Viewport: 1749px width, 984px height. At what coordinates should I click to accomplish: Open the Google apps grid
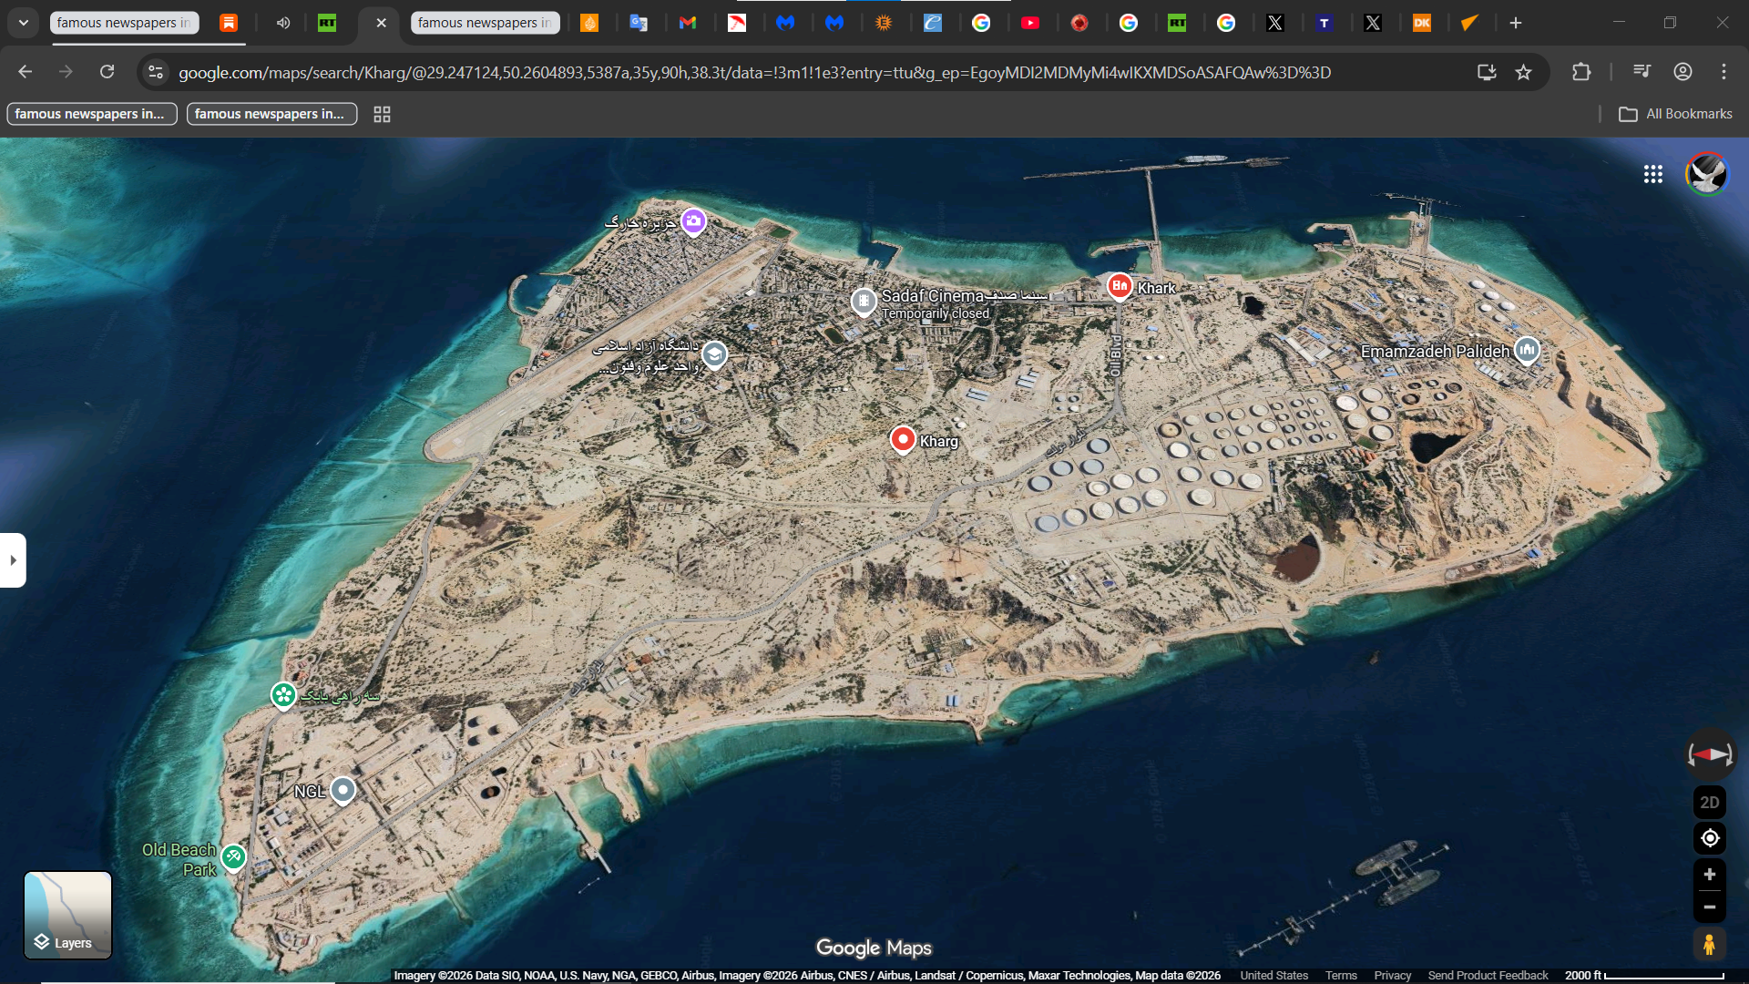click(1653, 174)
